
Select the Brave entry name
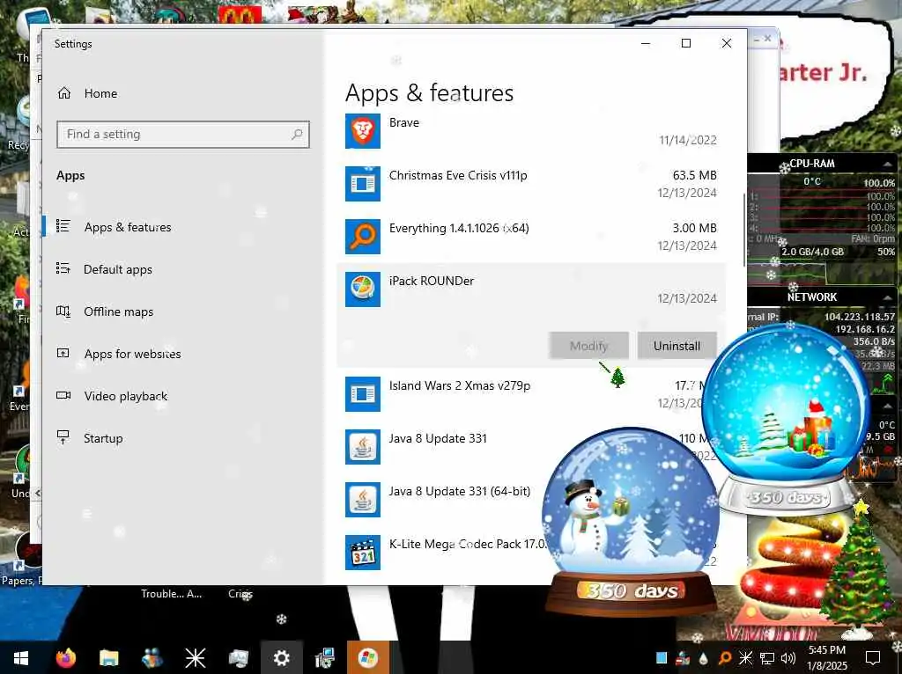pos(403,122)
